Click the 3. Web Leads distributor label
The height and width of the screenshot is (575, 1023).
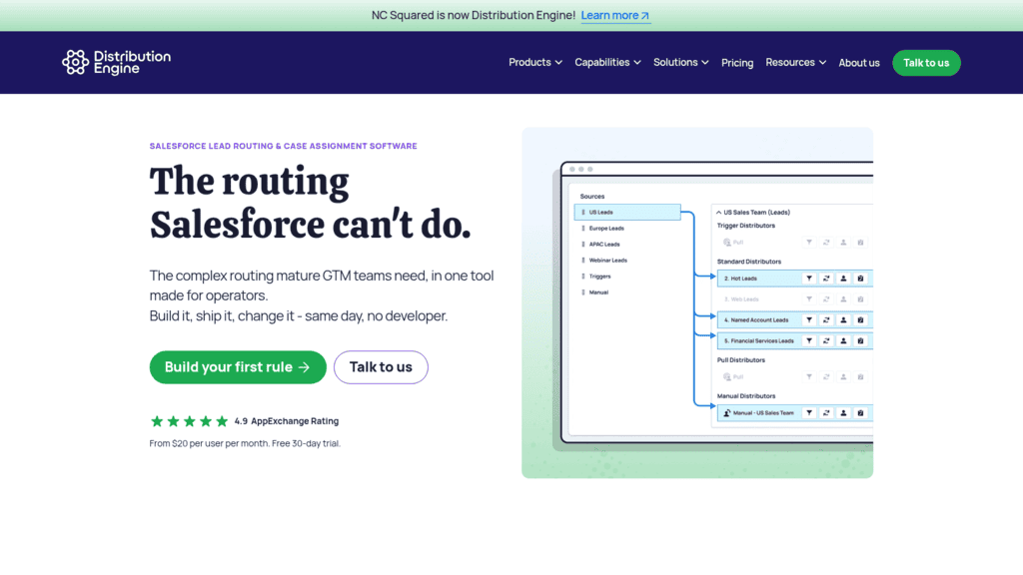point(741,299)
